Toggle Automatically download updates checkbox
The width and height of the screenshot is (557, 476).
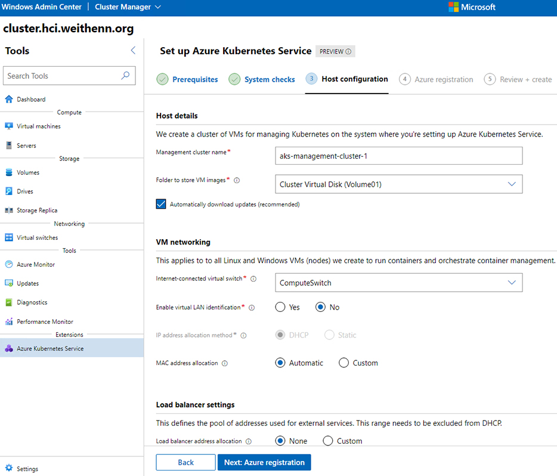pyautogui.click(x=161, y=204)
